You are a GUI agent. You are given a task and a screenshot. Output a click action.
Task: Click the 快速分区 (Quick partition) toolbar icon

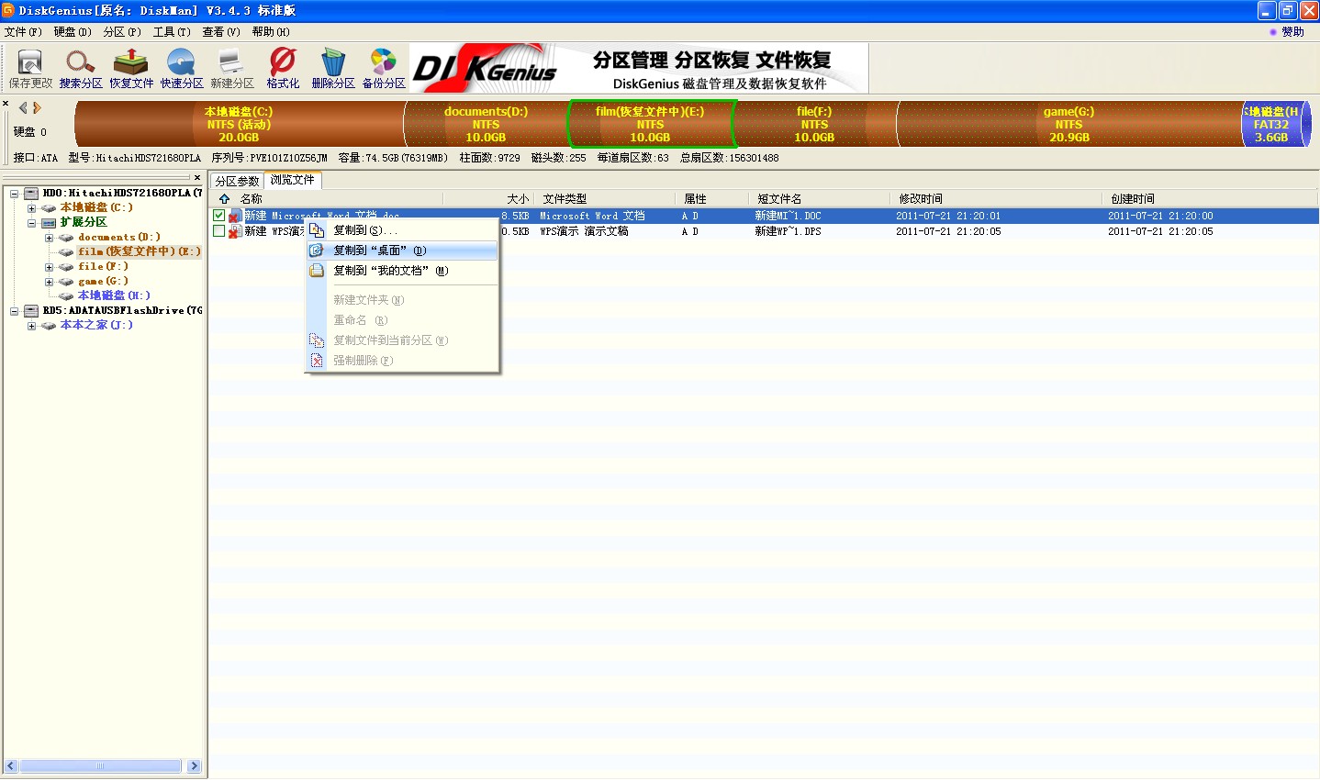click(181, 62)
